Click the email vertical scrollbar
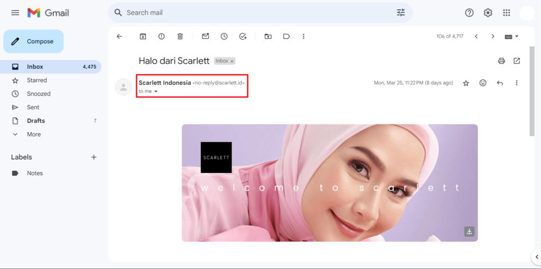Screen dimensions: 541x269 (x=532, y=91)
